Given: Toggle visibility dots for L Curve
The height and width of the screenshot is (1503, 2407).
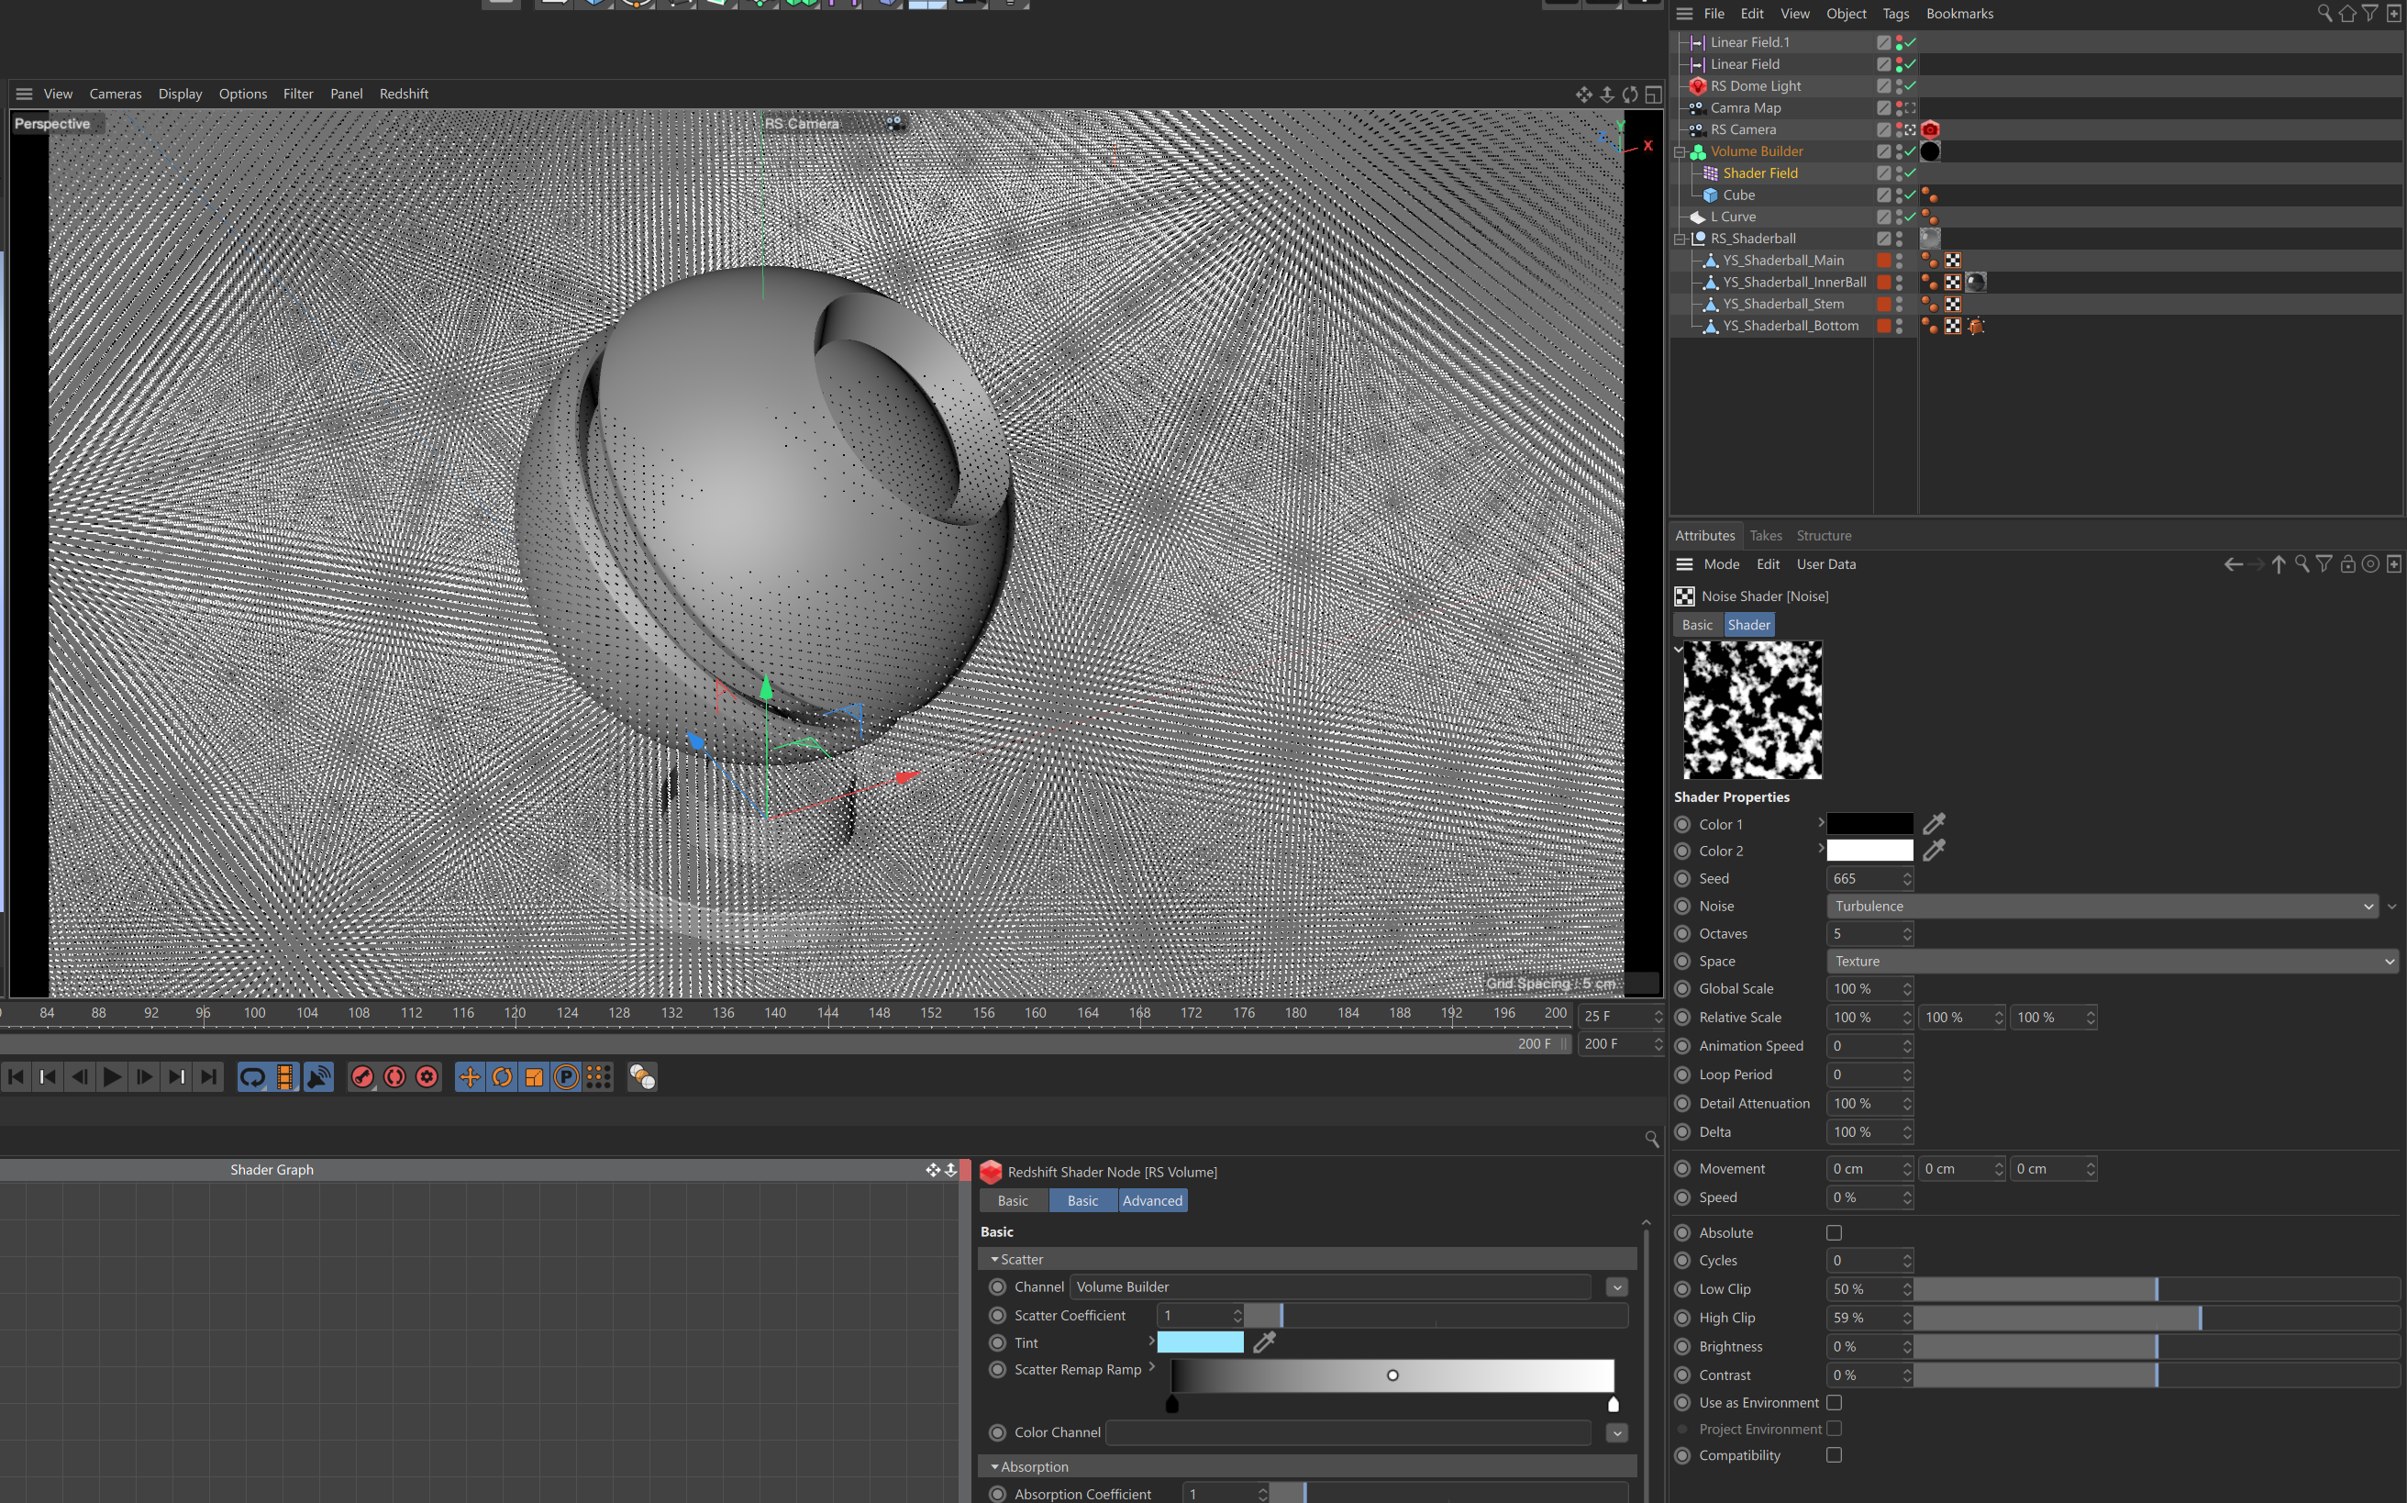Looking at the screenshot, I should (x=1899, y=217).
